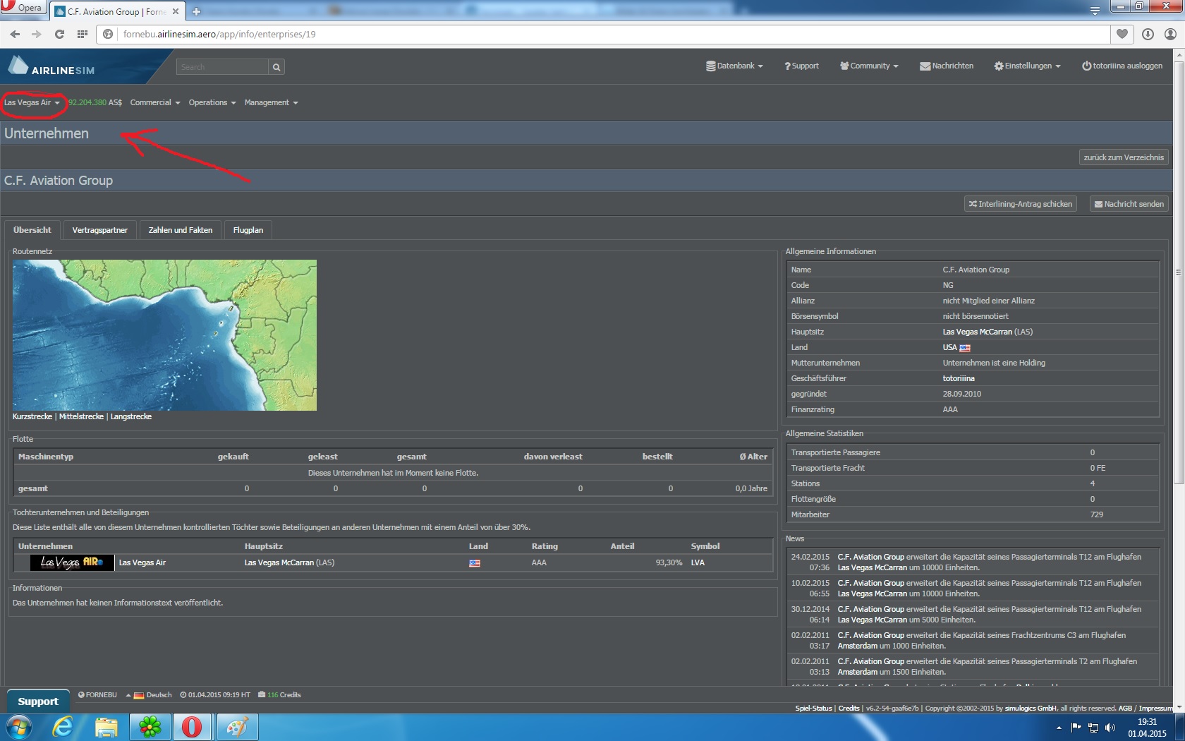Click the volume icon in system tray

(x=1110, y=728)
